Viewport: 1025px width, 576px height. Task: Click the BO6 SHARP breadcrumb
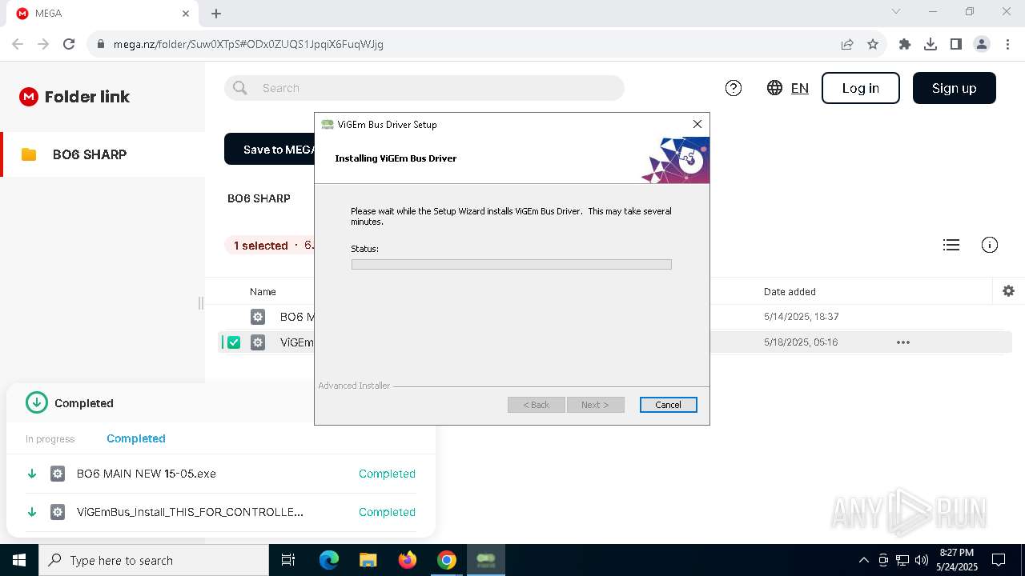click(259, 198)
